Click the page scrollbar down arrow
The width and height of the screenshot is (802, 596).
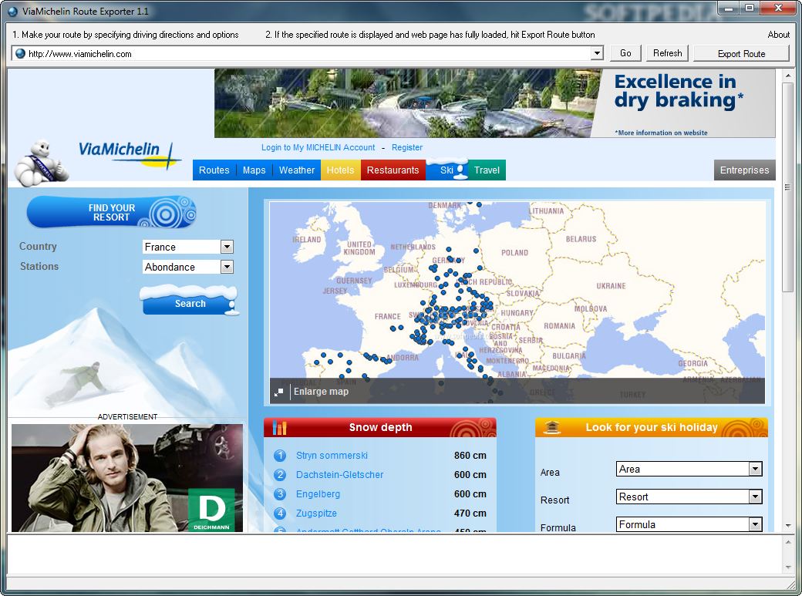[x=787, y=526]
